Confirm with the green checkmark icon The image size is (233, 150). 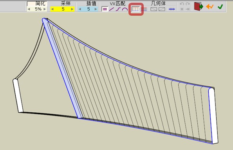pyautogui.click(x=220, y=7)
